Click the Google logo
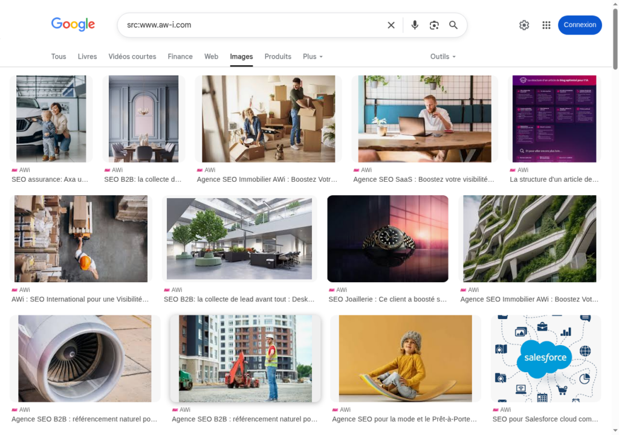619x435 pixels. [x=73, y=24]
